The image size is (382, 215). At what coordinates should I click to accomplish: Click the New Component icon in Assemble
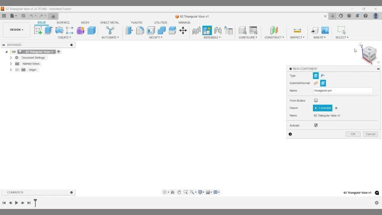[208, 30]
